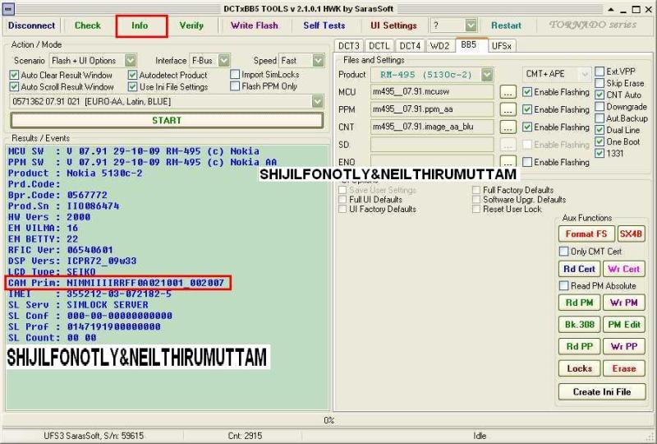
Task: Click the Check toolbar button
Action: 88,25
